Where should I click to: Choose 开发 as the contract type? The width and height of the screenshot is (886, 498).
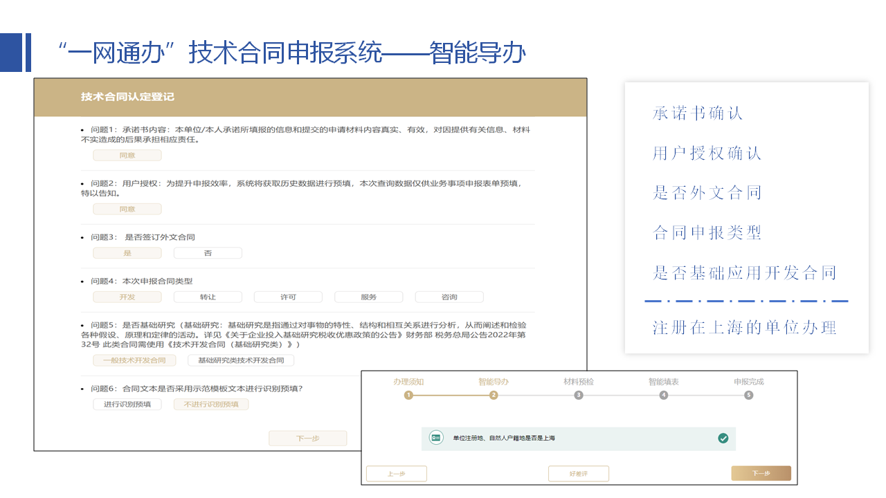(x=127, y=297)
